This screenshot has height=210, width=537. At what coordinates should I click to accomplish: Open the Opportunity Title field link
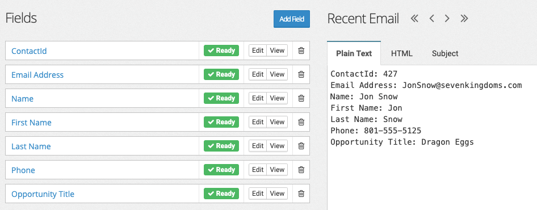(43, 194)
